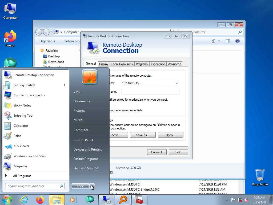The image size is (273, 205).
Task: Toggle the Explorer preview pane icon
Action: point(228,41)
